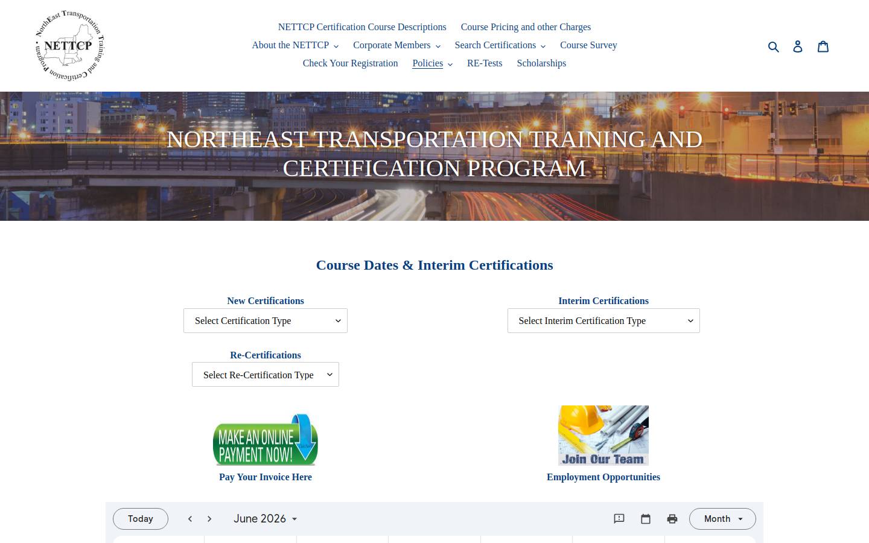Open the shopping cart bag icon

823,46
